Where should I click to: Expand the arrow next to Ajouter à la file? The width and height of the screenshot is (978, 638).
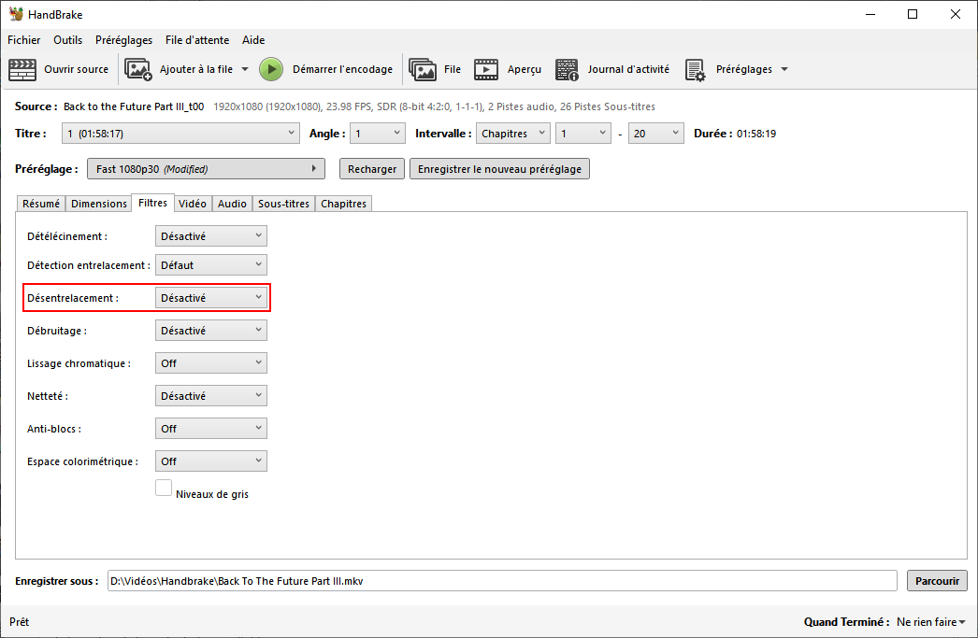[x=245, y=69]
